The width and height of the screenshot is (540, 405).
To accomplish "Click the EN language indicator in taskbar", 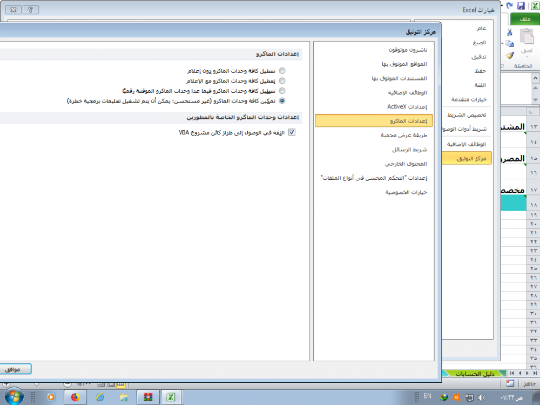I will pos(427,396).
